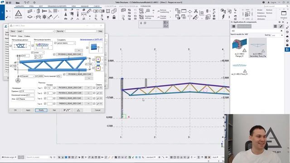Toggle the Тип 1 number checkbox
Screen dimensions: 290x163
tap(45, 88)
